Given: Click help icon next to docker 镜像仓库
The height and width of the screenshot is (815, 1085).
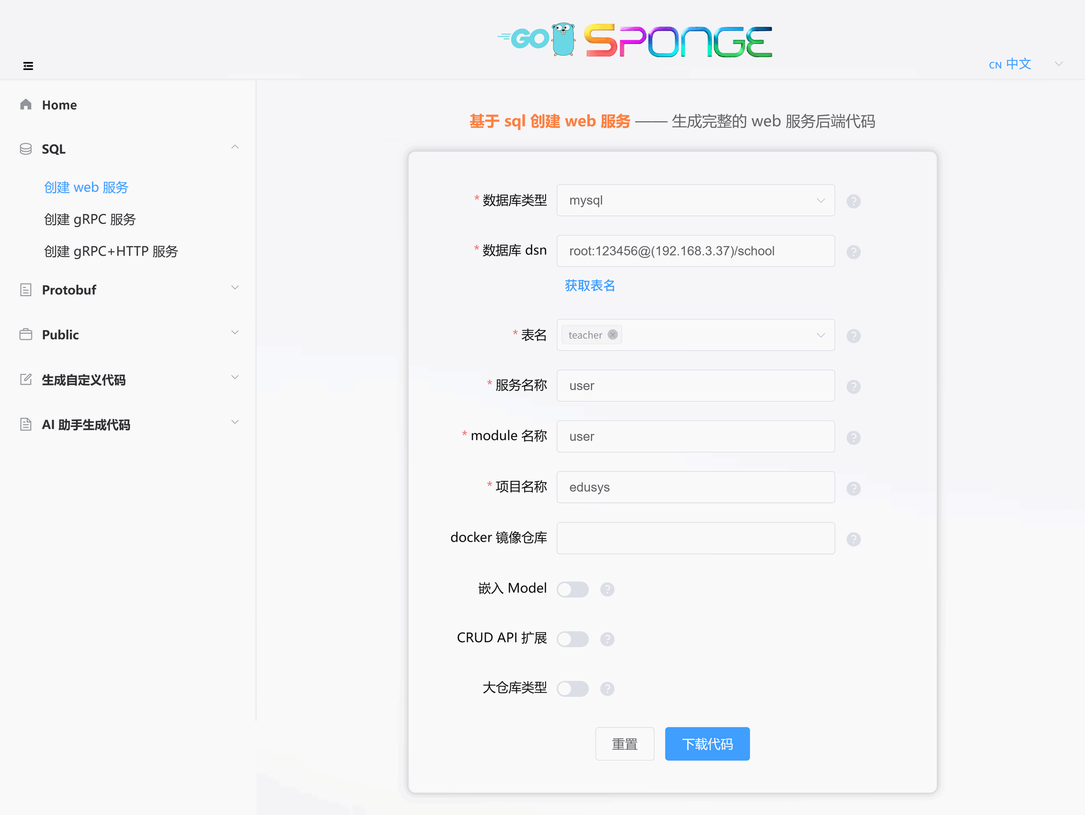Looking at the screenshot, I should 853,539.
